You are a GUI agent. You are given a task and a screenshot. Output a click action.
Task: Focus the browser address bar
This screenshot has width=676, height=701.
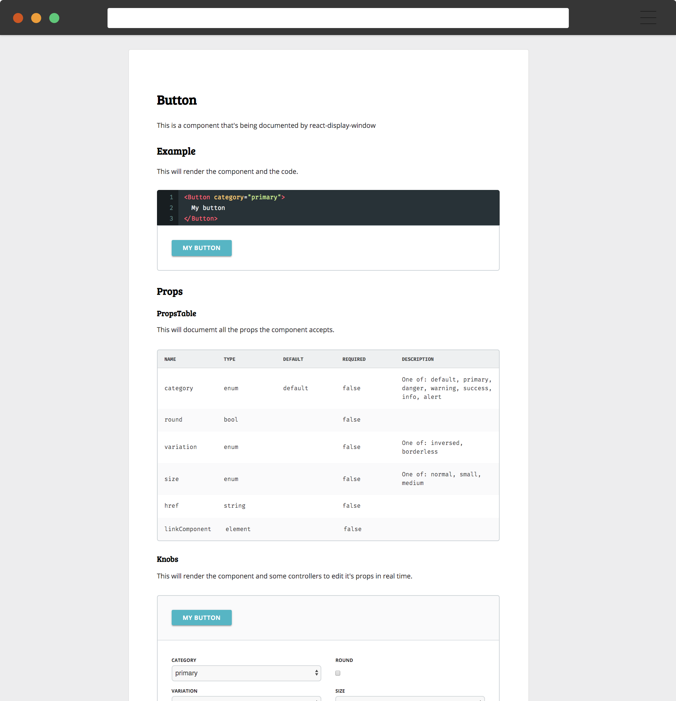pos(337,18)
